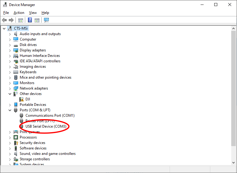Screen dimensions: 237x173
Task: Select the Human Interface Devices label
Action: click(40, 56)
